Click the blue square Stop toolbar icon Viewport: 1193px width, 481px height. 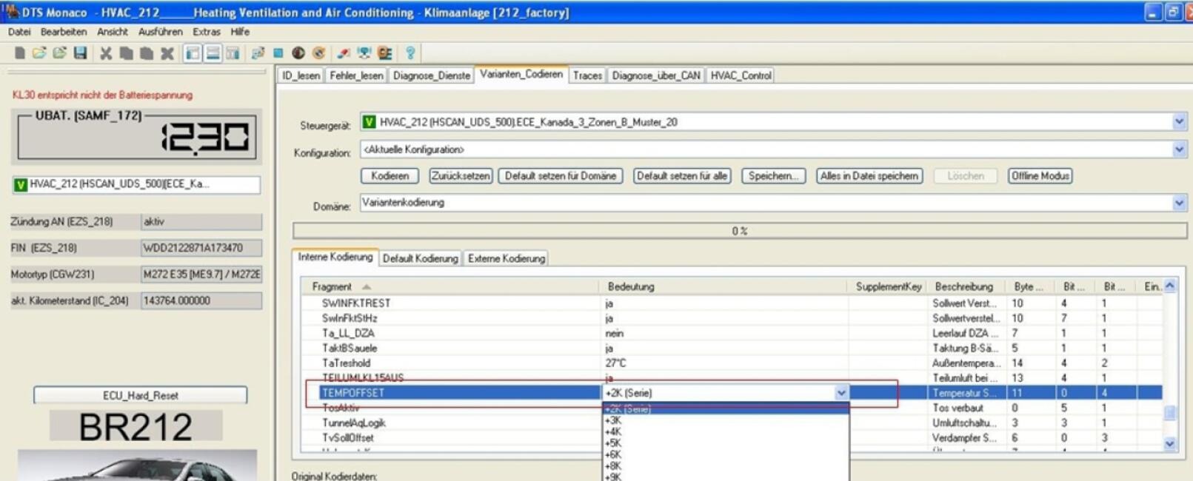[x=278, y=53]
